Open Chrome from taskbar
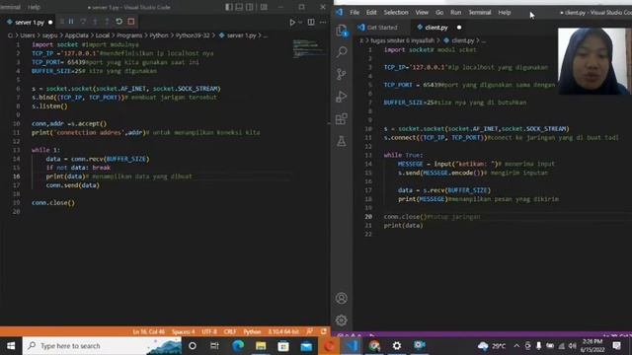632x355 pixels. (374, 346)
